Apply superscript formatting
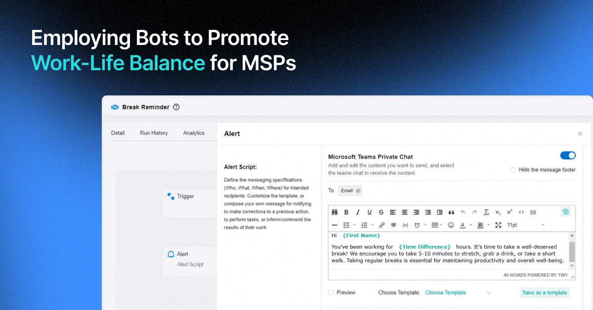 (509, 212)
